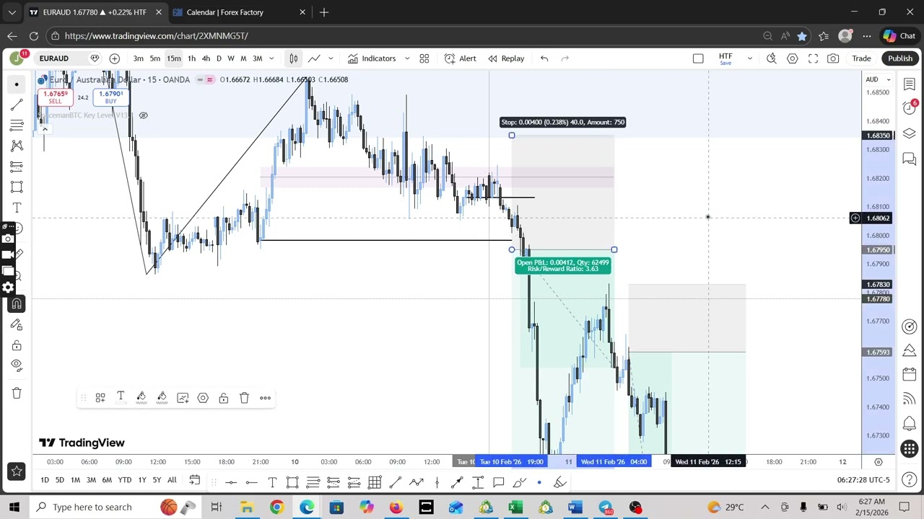Open the object tree layers panel
The height and width of the screenshot is (519, 924).
coord(910,134)
